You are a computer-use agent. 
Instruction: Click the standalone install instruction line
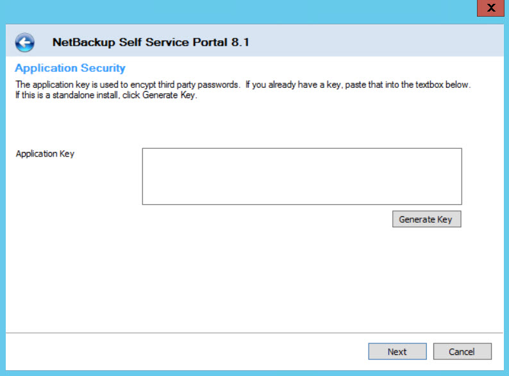pyautogui.click(x=106, y=95)
